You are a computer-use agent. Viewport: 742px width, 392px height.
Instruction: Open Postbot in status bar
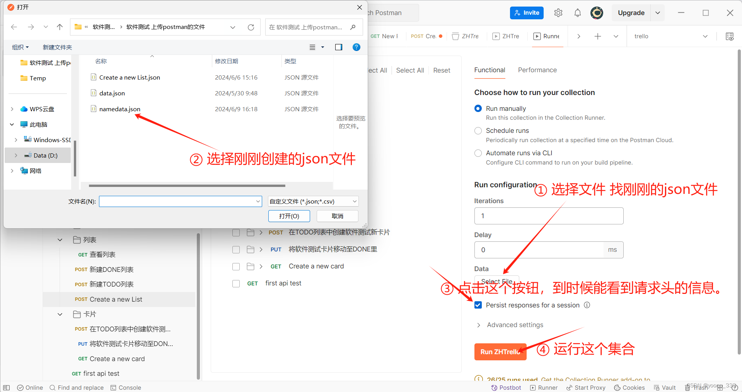click(506, 388)
